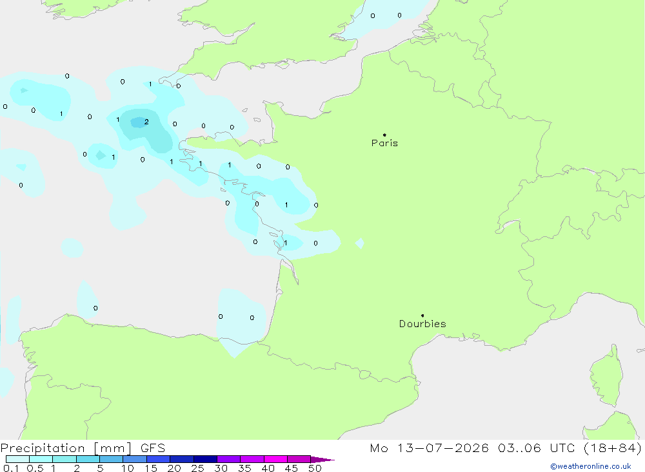Pick the 30–35 mm purple swatch
645x472 pixels.
[x=229, y=459]
